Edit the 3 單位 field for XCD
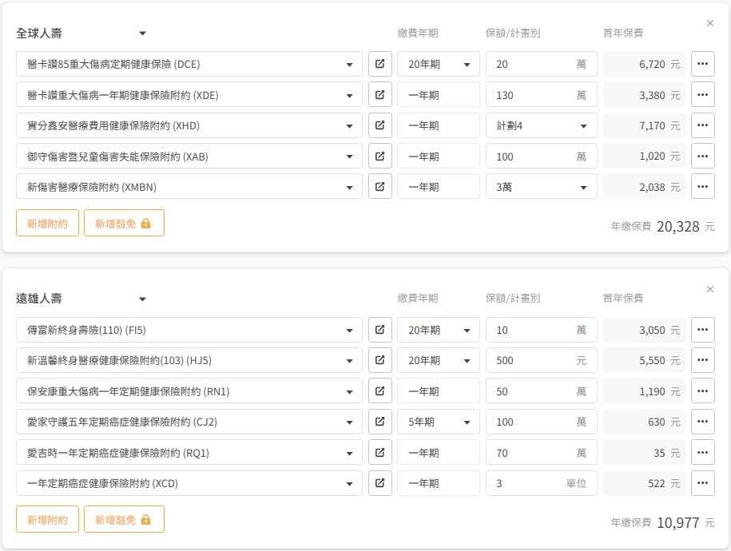The width and height of the screenshot is (731, 551). point(541,483)
